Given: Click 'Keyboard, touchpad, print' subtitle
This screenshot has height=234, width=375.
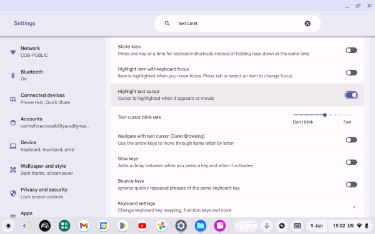Looking at the screenshot, I should 47,150.
